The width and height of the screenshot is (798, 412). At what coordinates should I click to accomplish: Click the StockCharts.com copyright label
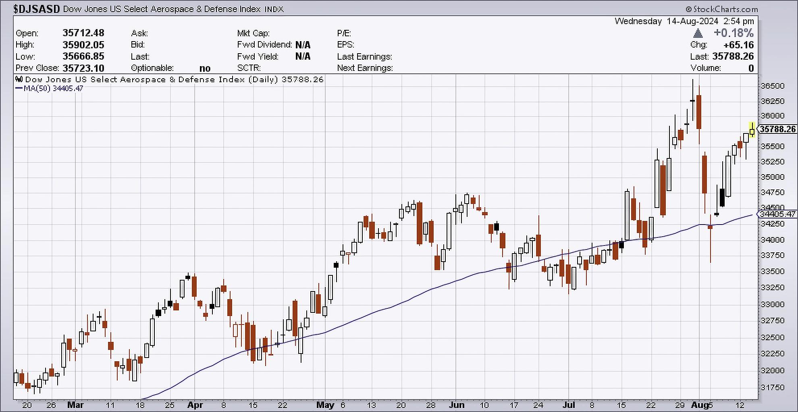tap(722, 9)
